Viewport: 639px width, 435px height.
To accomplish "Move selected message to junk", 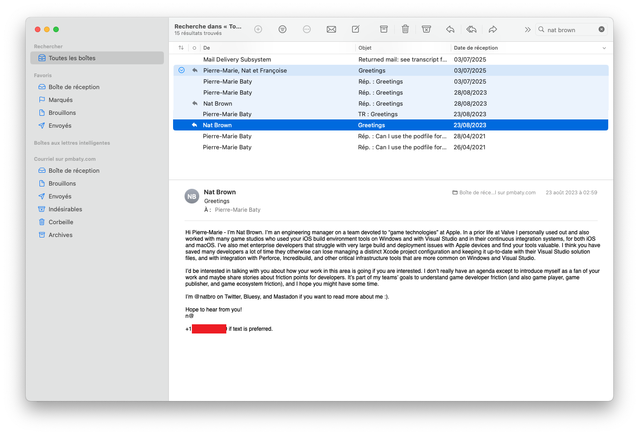I will click(426, 29).
